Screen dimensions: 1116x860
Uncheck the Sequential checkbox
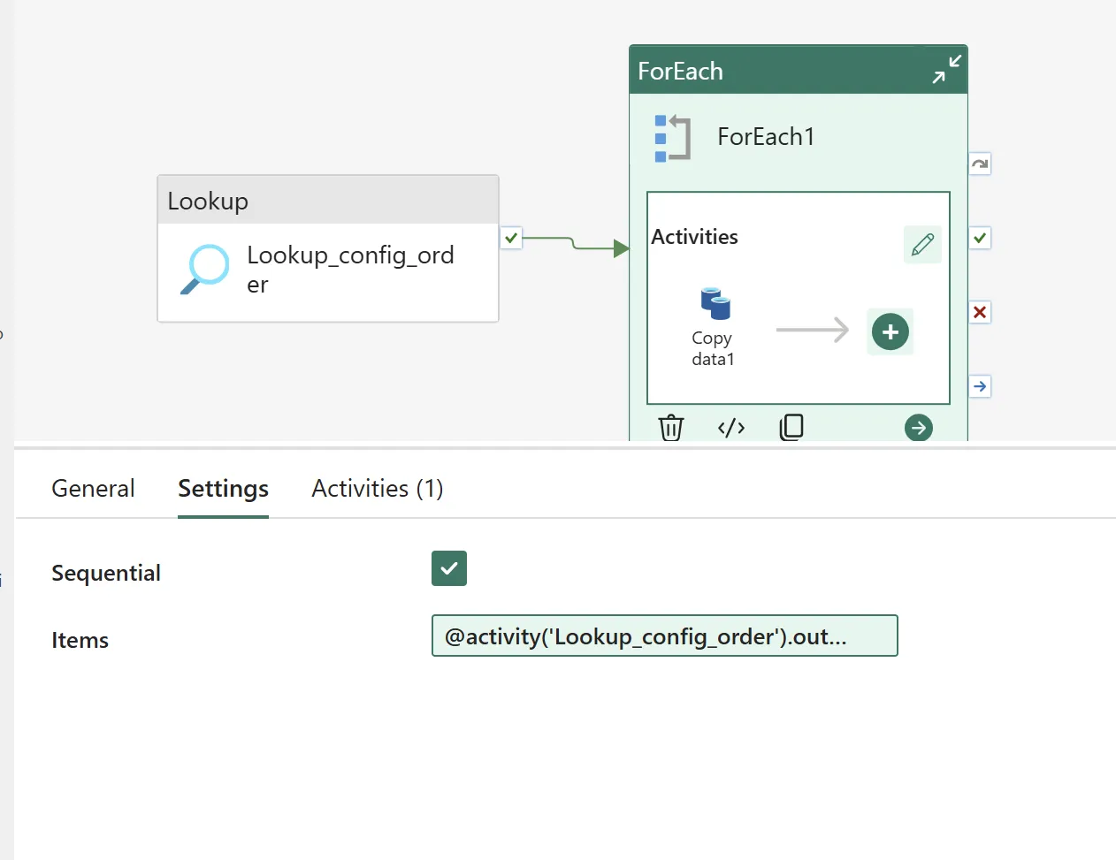tap(449, 568)
